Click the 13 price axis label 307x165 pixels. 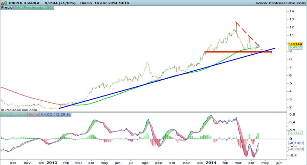292,19
